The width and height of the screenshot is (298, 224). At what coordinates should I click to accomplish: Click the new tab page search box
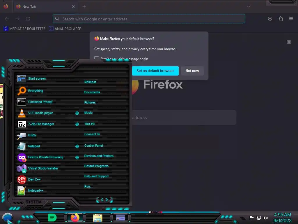pyautogui.click(x=184, y=118)
